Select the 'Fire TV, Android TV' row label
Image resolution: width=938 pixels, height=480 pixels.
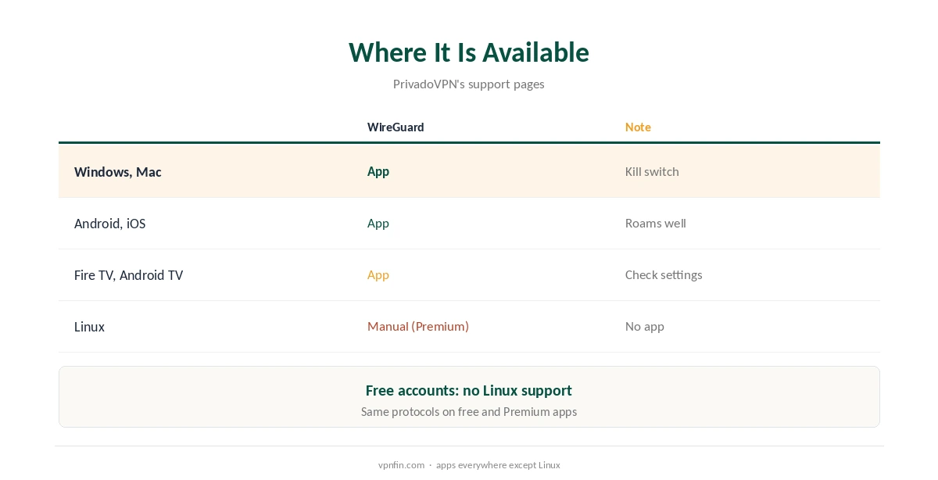(x=129, y=275)
